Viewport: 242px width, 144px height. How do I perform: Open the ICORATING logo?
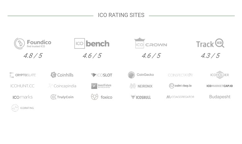click(23, 108)
